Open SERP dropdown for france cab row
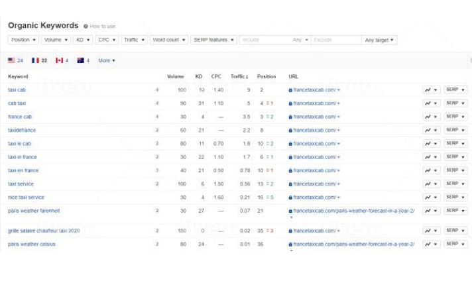This screenshot has width=472, height=285. 455,117
